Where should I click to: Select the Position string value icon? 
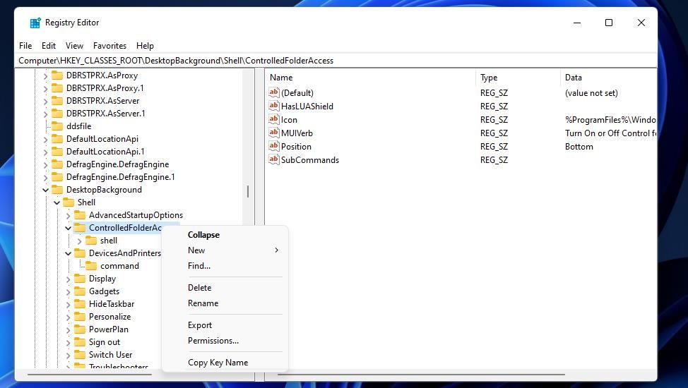point(274,146)
